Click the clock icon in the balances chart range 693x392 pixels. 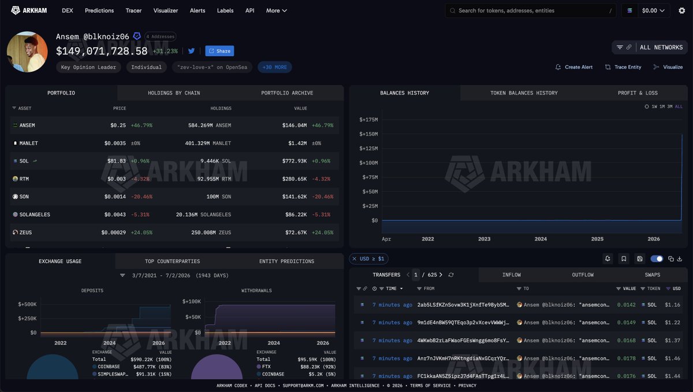click(647, 106)
